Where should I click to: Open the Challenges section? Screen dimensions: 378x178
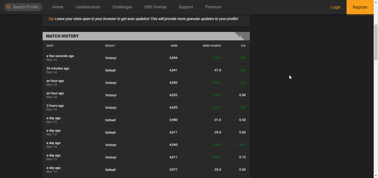122,7
